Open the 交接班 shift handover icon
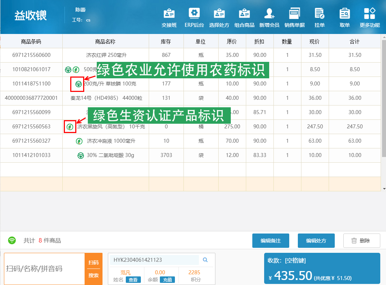This screenshot has width=386, height=285. [x=169, y=18]
